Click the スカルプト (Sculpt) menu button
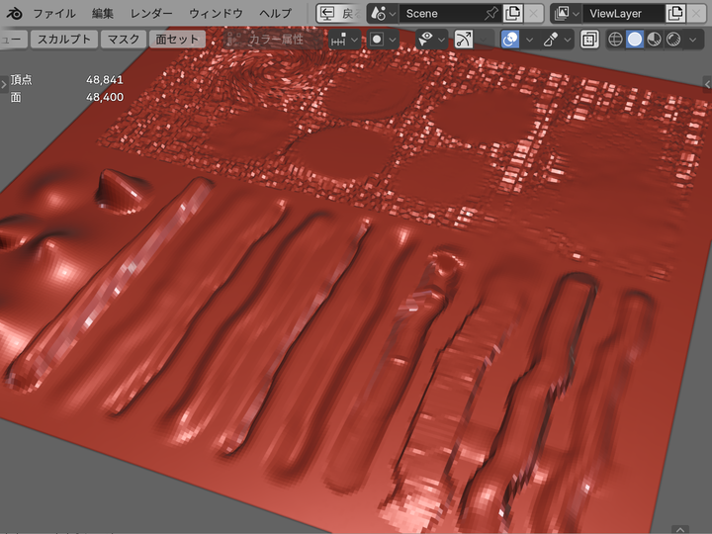This screenshot has height=534, width=712. (x=64, y=40)
